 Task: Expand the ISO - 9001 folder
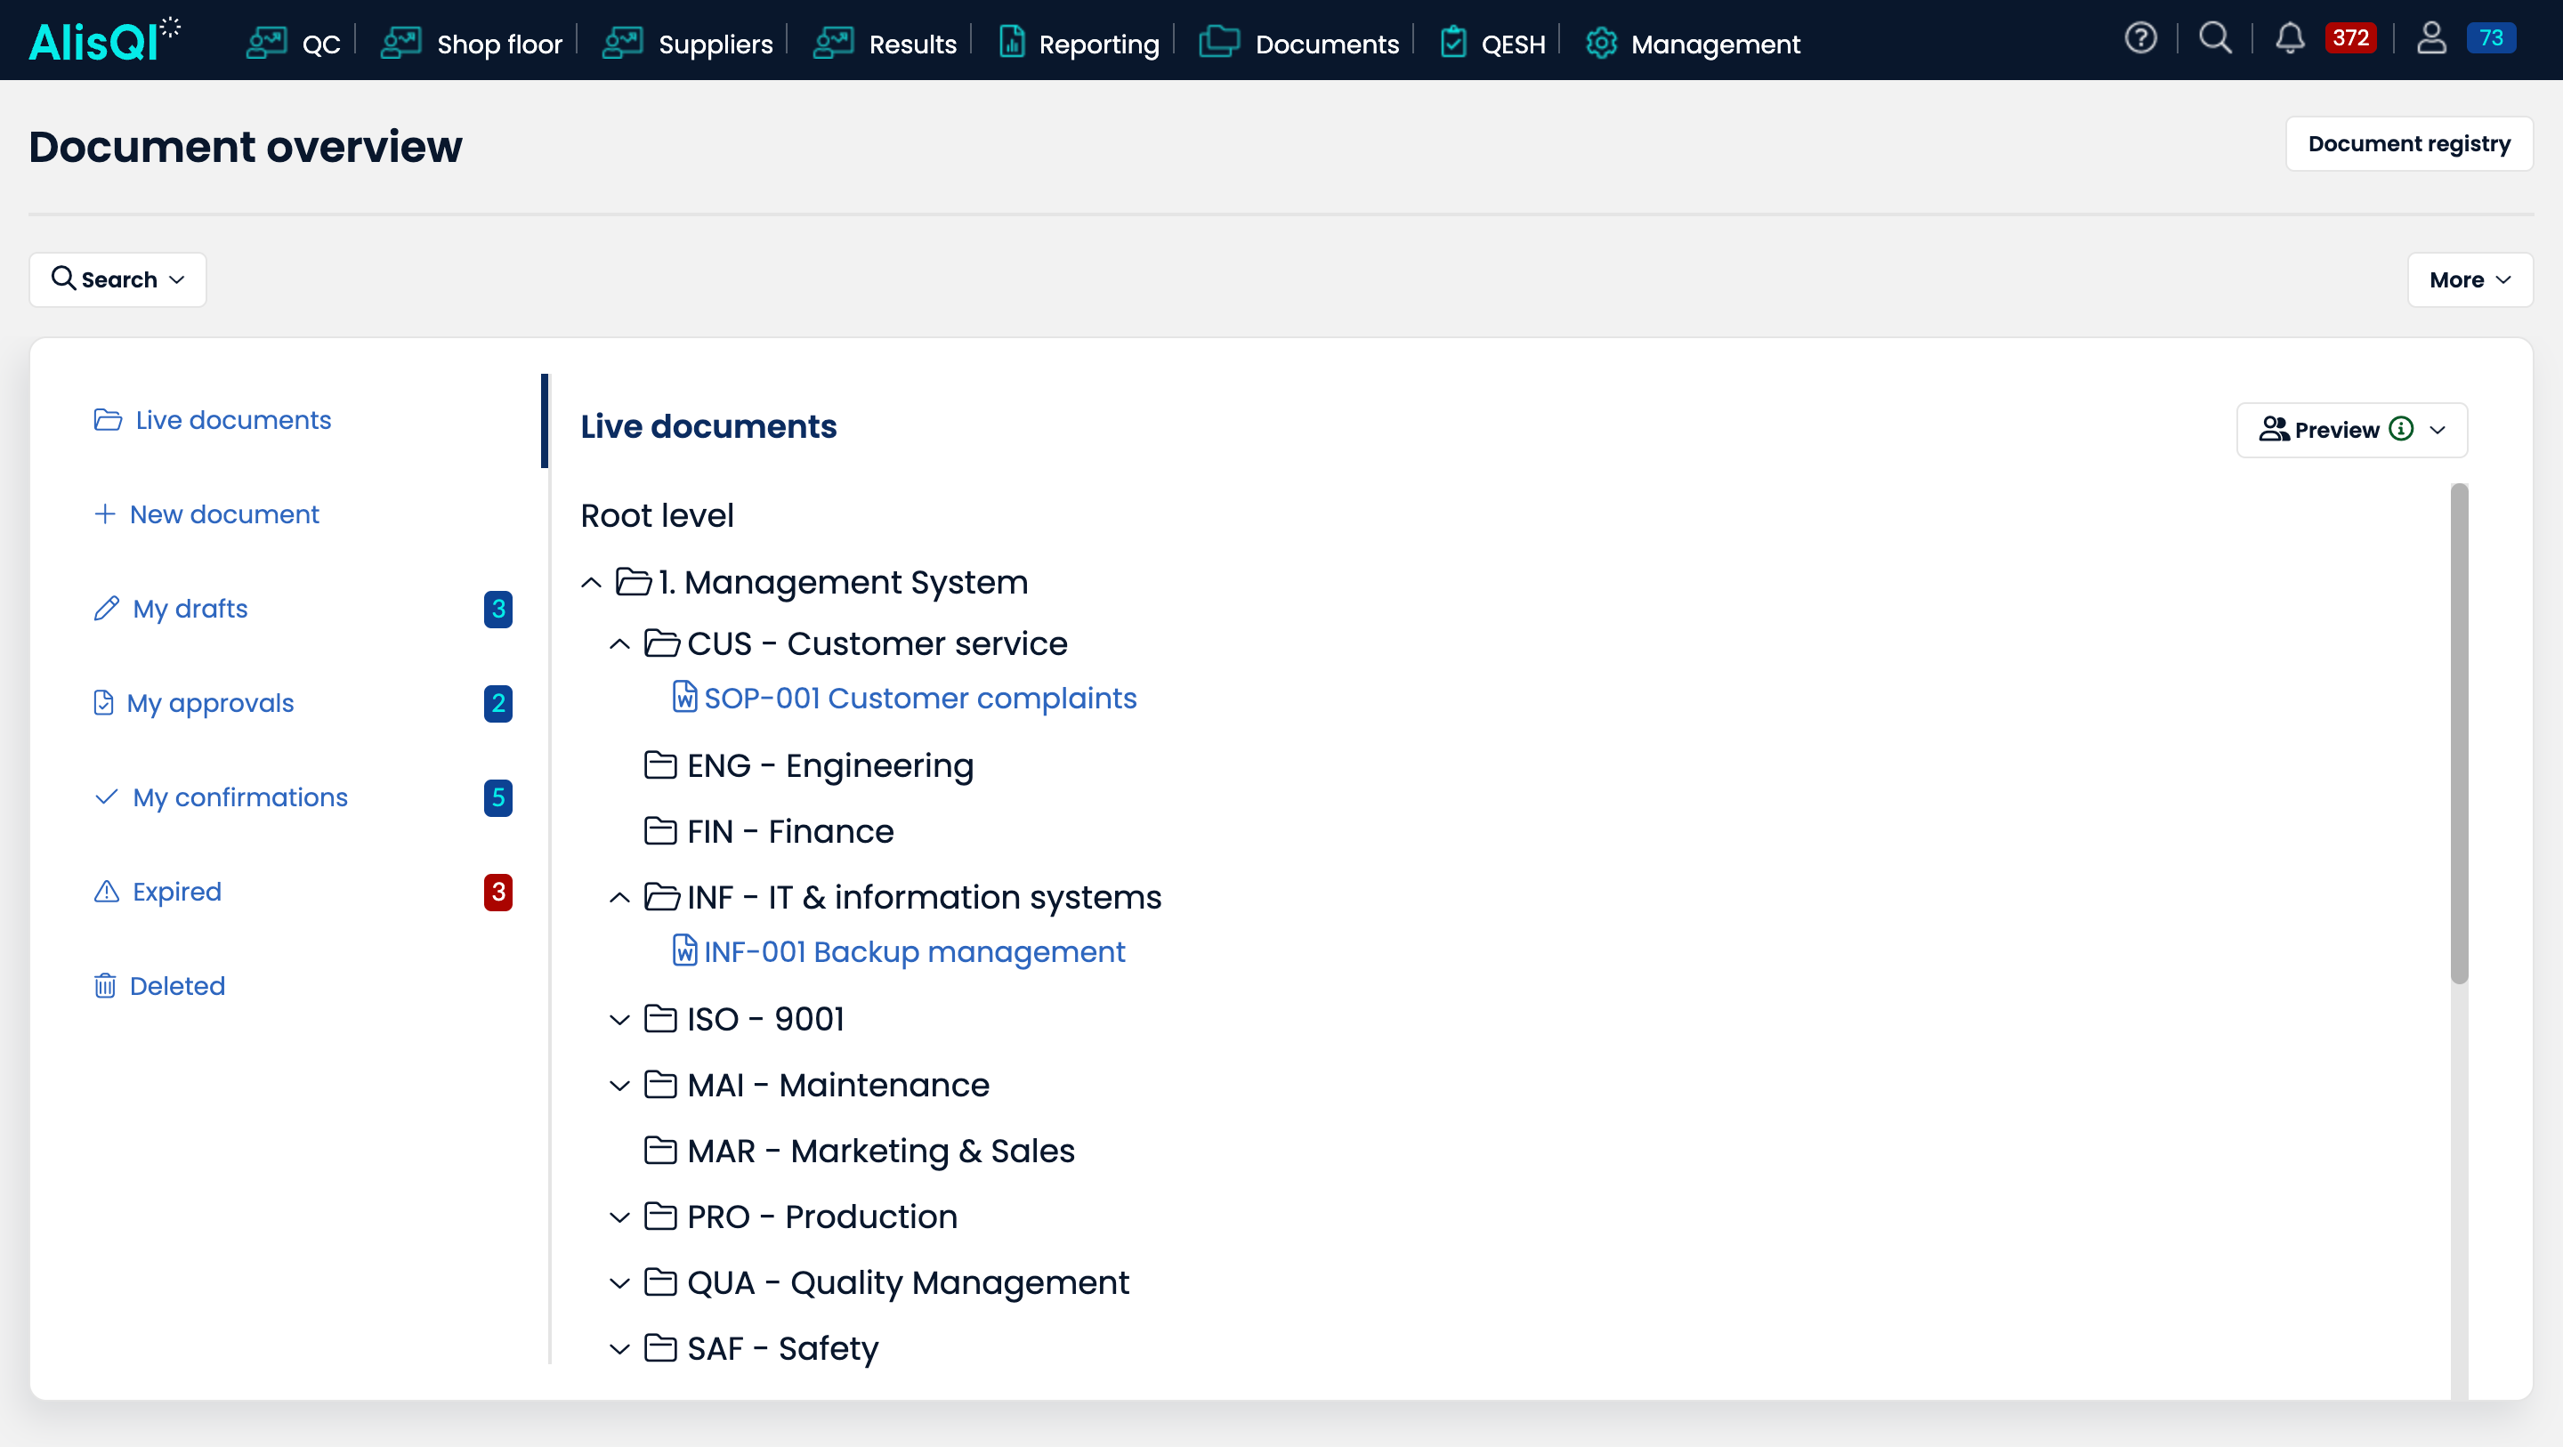coord(619,1019)
